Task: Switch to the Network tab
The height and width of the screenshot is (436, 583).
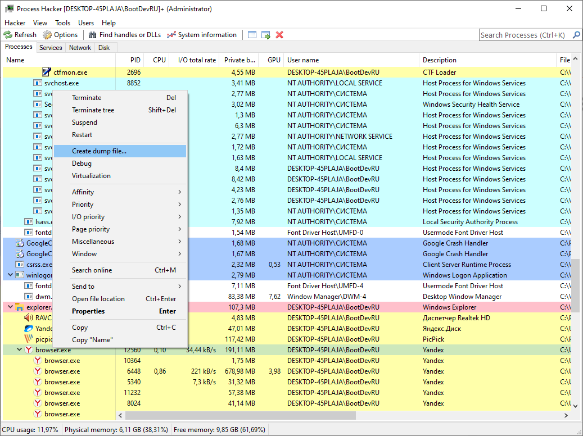Action: (x=80, y=48)
